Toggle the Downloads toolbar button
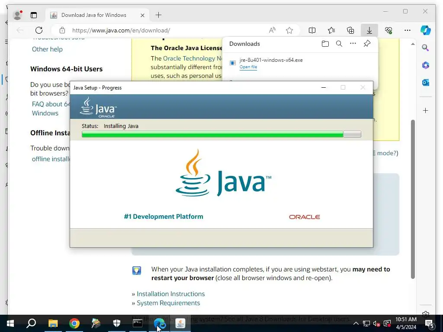The image size is (443, 332). [369, 30]
